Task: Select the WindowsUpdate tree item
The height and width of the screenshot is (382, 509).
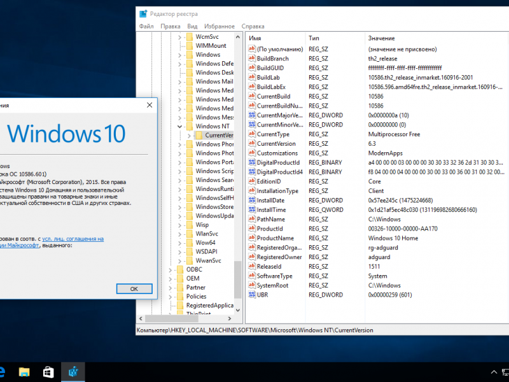Action: click(214, 216)
